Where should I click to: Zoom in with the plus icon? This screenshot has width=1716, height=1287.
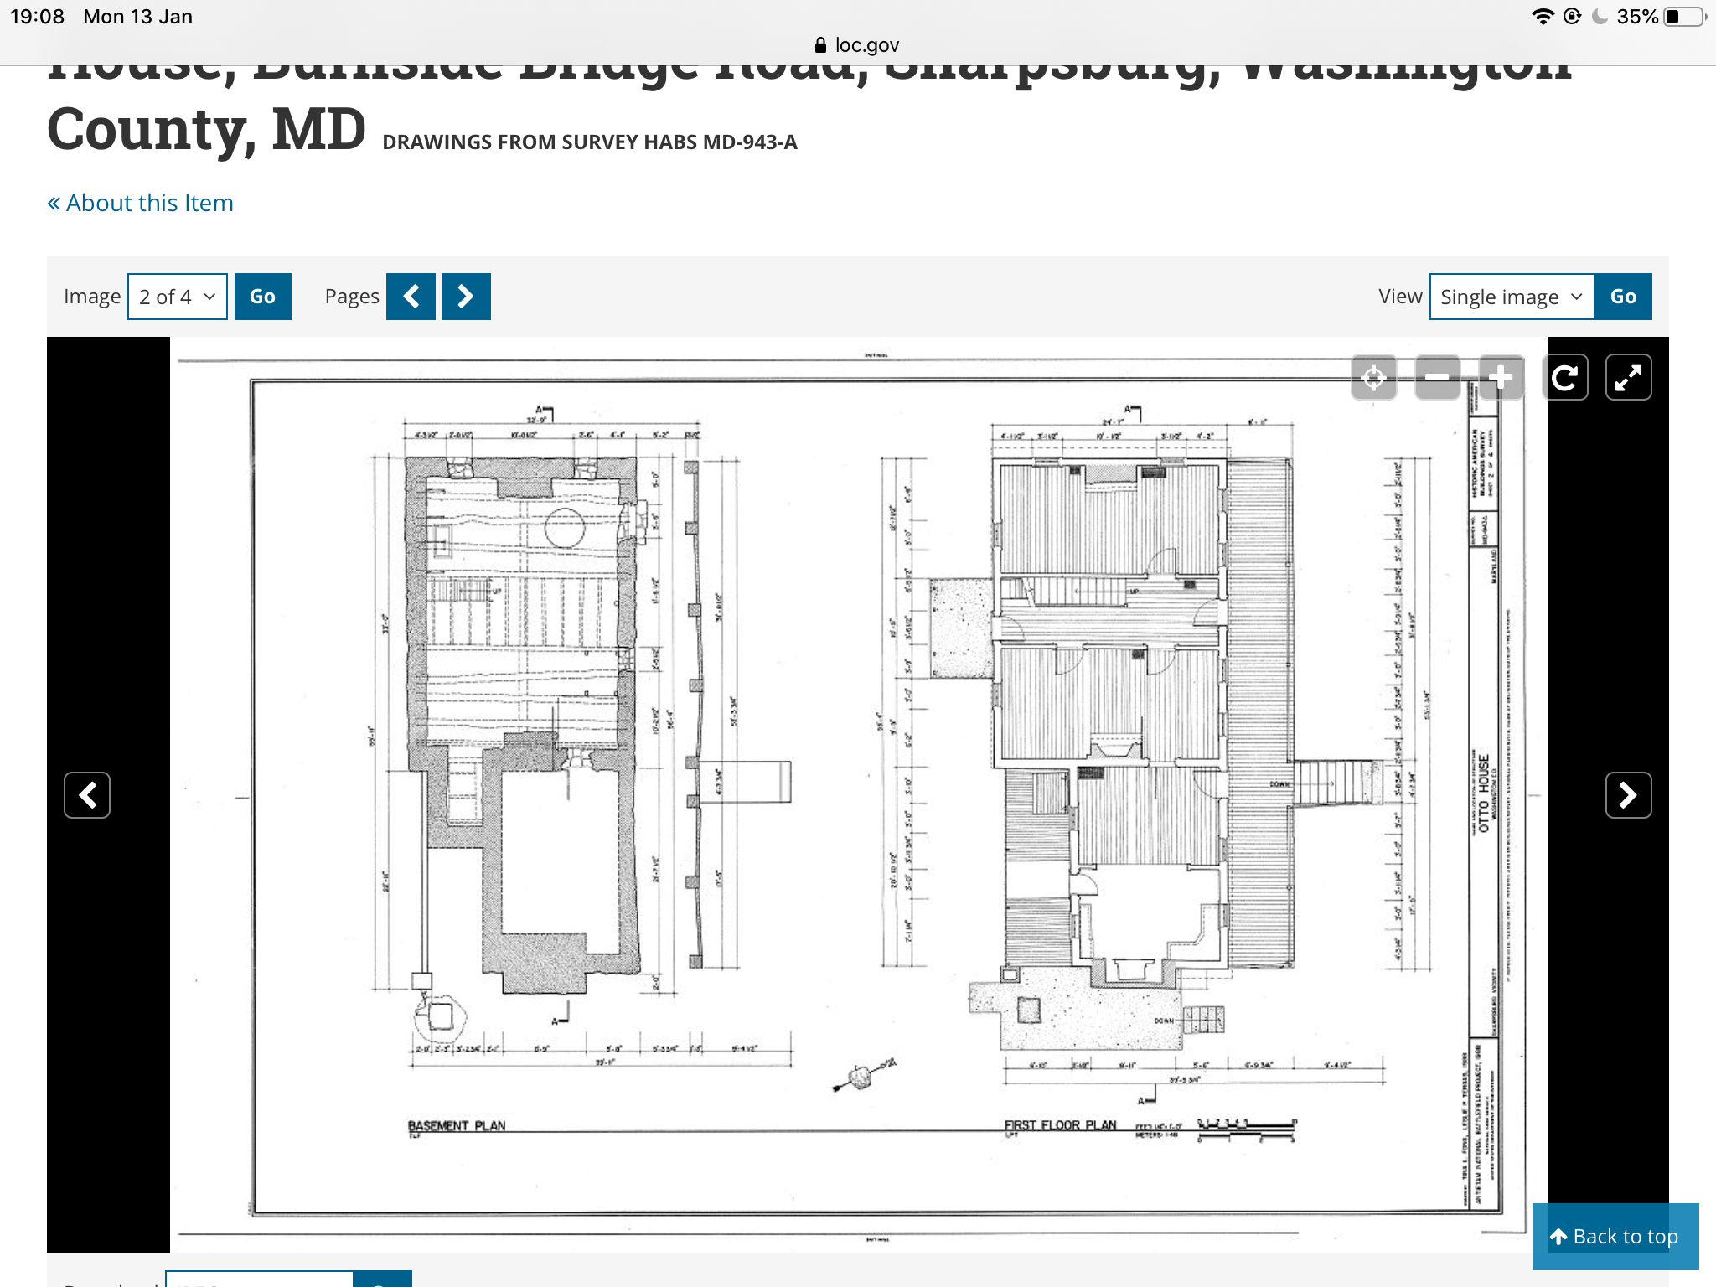pyautogui.click(x=1501, y=378)
